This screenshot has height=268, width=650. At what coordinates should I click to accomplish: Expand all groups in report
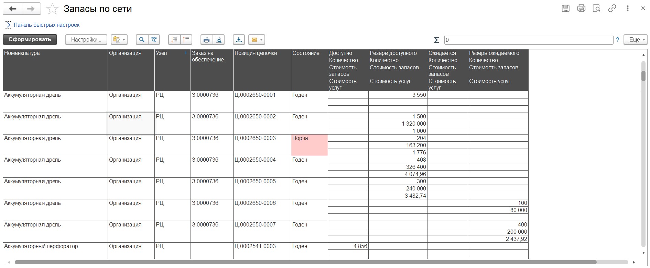(174, 40)
